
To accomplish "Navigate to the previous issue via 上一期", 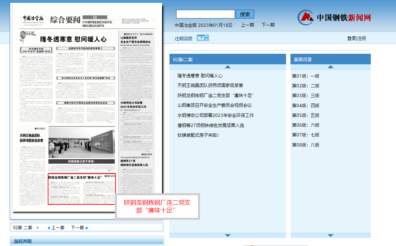I will click(x=247, y=25).
